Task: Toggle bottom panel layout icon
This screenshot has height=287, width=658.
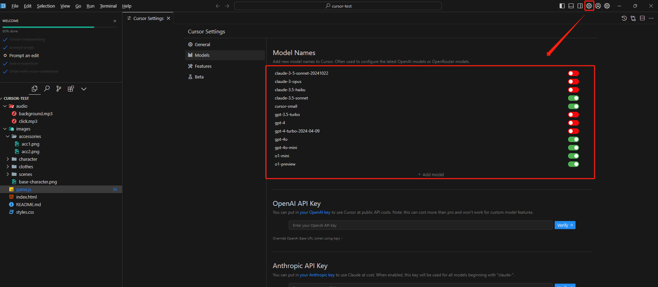Action: click(x=571, y=6)
